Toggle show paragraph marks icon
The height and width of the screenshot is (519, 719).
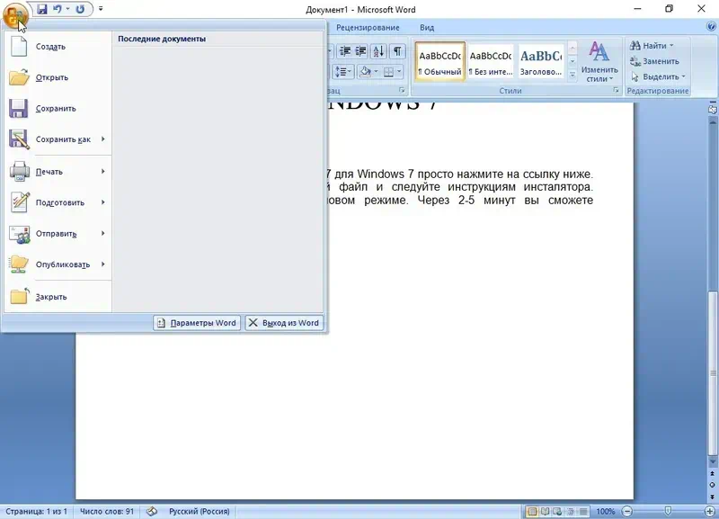click(x=397, y=51)
